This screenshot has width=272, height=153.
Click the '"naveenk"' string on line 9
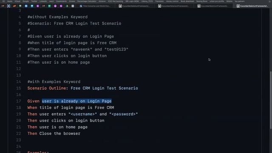(x=82, y=49)
